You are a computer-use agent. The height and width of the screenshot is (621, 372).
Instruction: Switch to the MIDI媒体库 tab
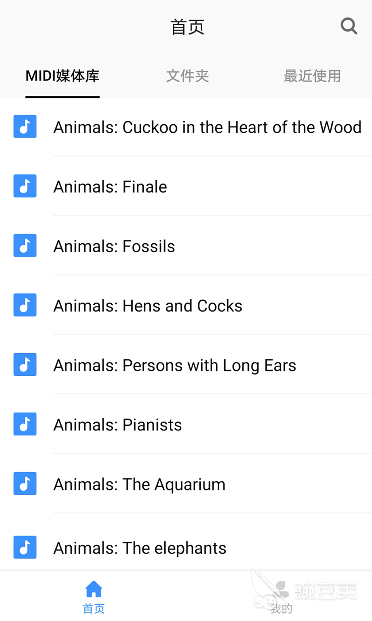coord(62,76)
